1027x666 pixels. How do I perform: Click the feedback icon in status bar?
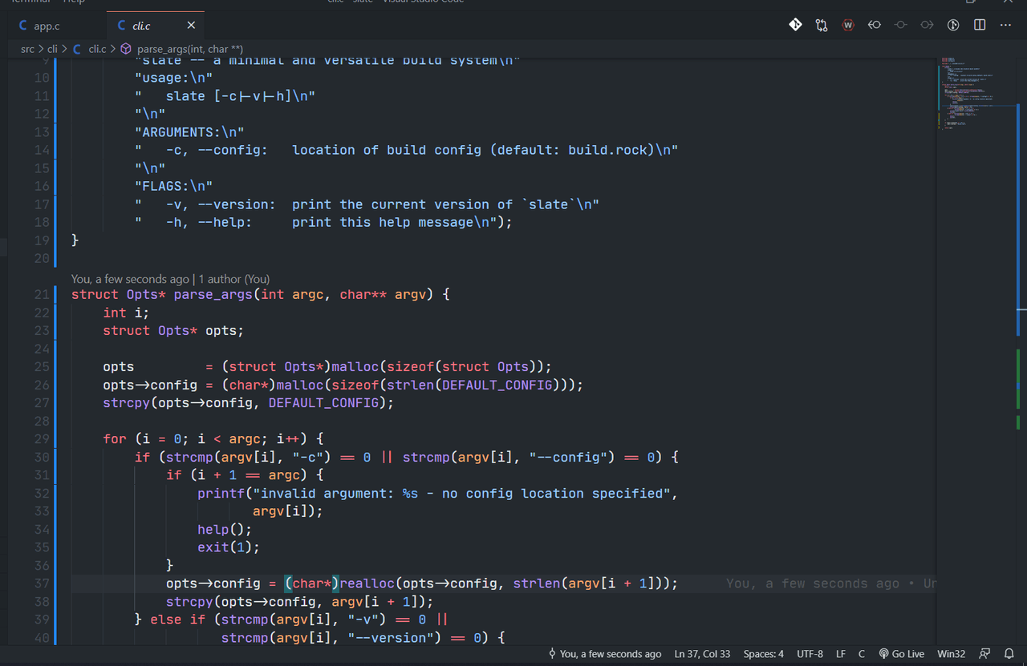985,654
